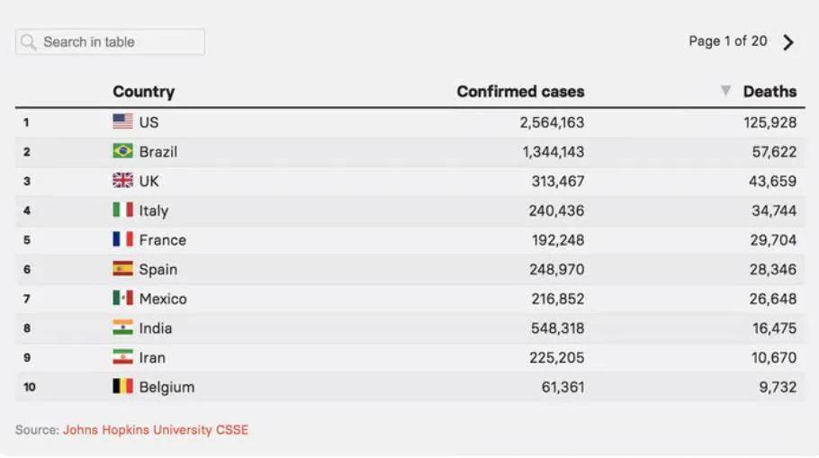Select the Belgium row deaths value 9,732

[x=774, y=387]
